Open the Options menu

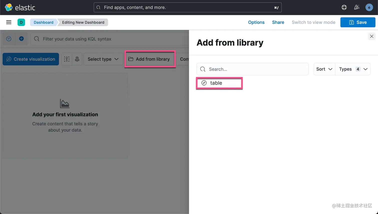[x=256, y=22]
